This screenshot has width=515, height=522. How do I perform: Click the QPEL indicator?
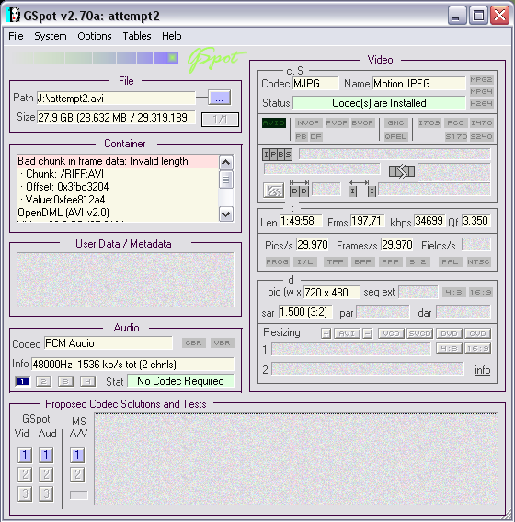[x=395, y=136]
